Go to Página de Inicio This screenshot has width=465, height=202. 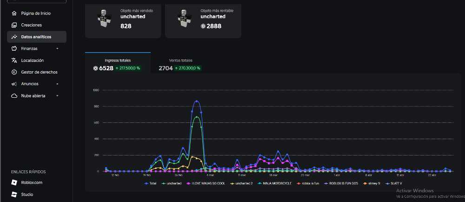coord(37,13)
